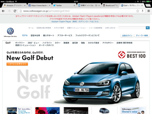The height and width of the screenshot is (114, 152).
Task: Switch to the BookLive! tab
Action: pyautogui.click(x=111, y=5)
